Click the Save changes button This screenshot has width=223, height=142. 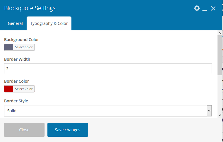point(68,130)
